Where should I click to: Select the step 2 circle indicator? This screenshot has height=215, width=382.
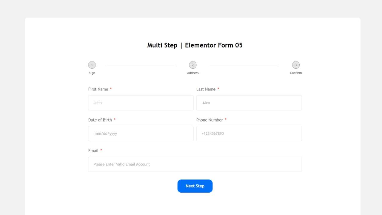[193, 65]
